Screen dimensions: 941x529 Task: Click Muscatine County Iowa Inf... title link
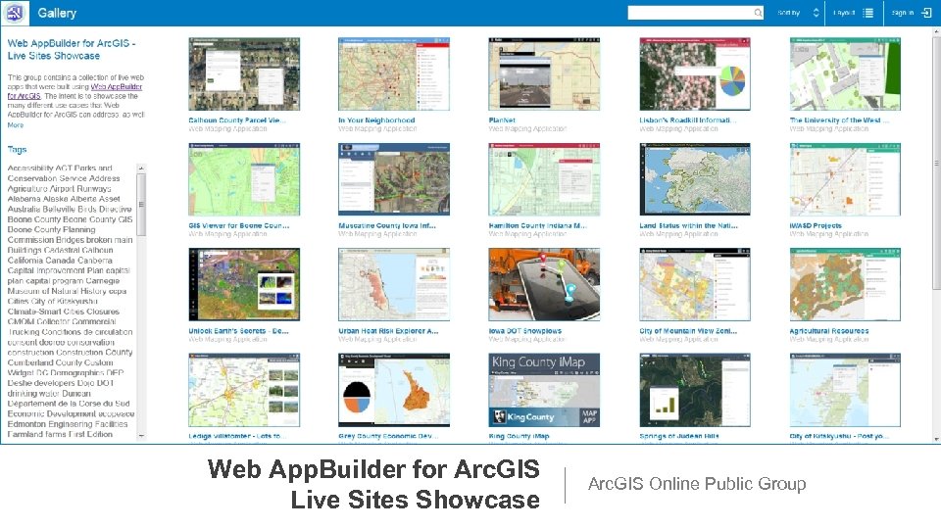coord(387,225)
